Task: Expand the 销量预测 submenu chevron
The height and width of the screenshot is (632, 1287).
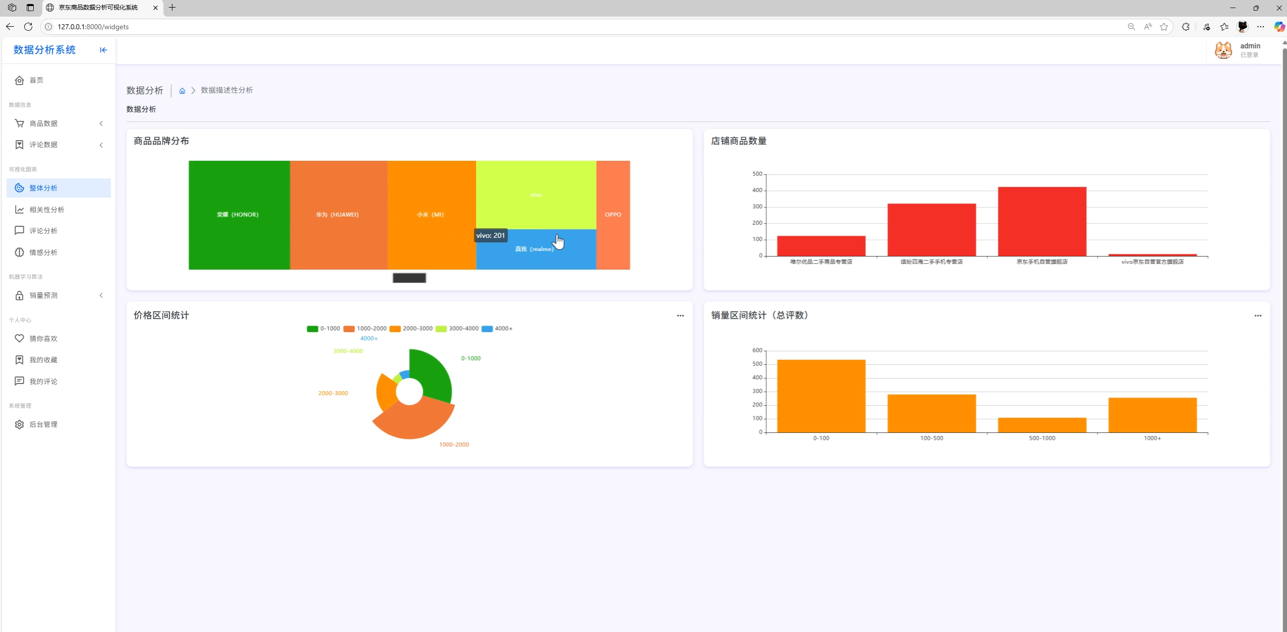Action: coord(101,295)
